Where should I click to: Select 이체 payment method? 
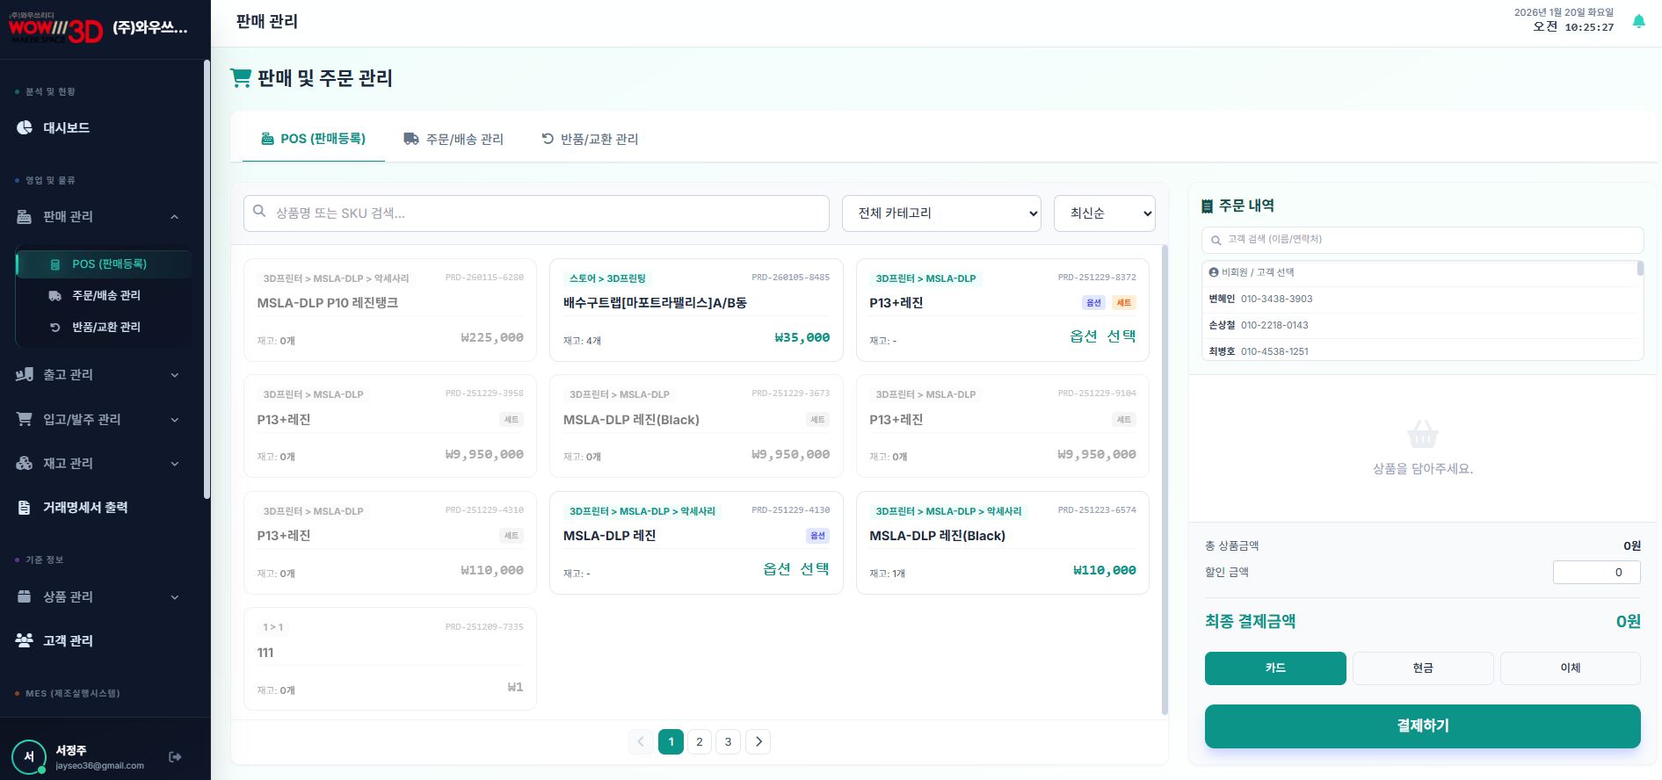click(x=1570, y=668)
